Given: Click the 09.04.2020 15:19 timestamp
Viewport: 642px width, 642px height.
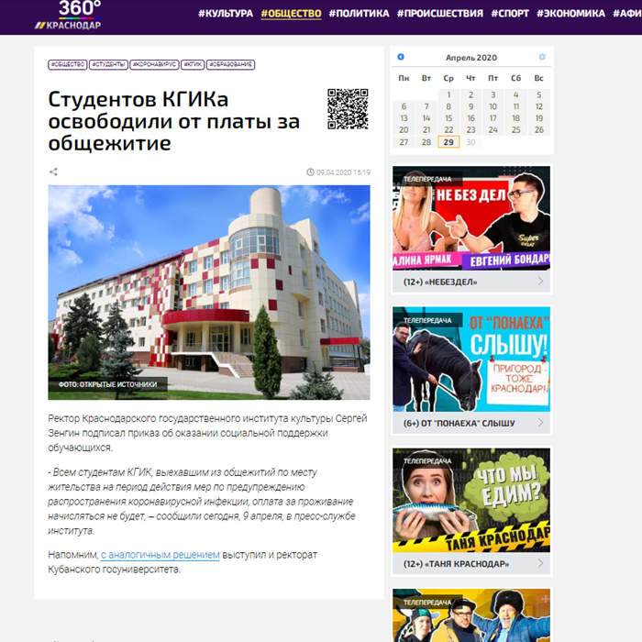Looking at the screenshot, I should pyautogui.click(x=343, y=172).
